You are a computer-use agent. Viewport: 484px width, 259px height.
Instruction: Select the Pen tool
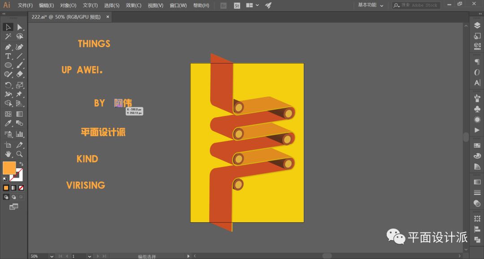click(x=8, y=47)
